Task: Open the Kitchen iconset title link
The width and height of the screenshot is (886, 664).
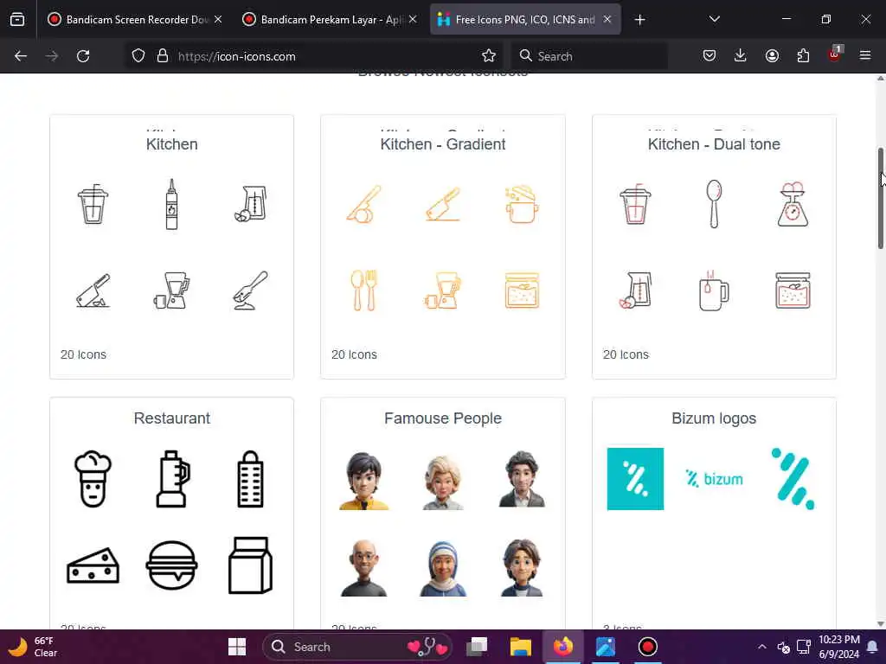Action: (172, 144)
